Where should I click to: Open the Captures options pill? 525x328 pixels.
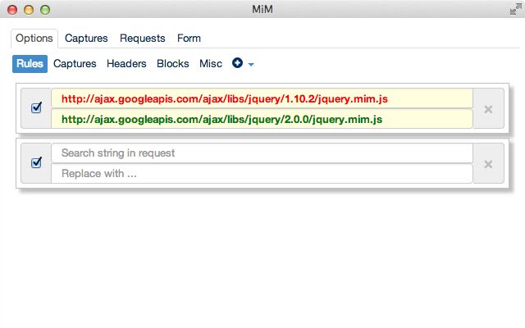click(x=75, y=64)
